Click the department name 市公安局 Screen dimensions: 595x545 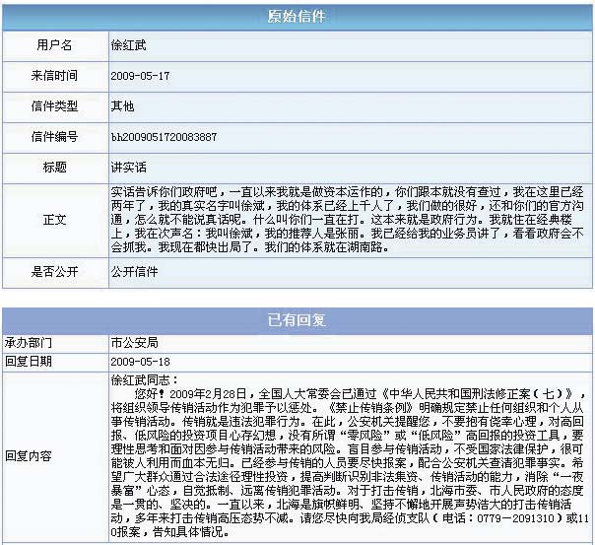coord(135,342)
